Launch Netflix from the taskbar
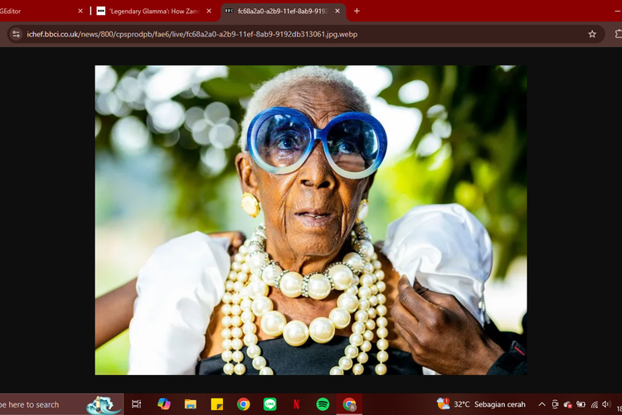Viewport: 622px width, 415px height. (296, 404)
